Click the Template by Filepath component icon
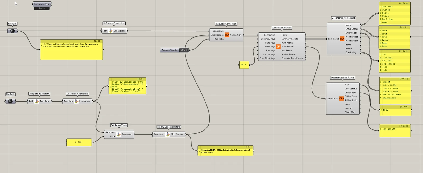The image size is (423, 173). tap(37, 101)
